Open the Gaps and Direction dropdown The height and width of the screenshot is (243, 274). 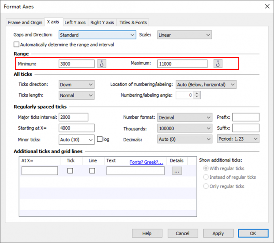(x=97, y=35)
